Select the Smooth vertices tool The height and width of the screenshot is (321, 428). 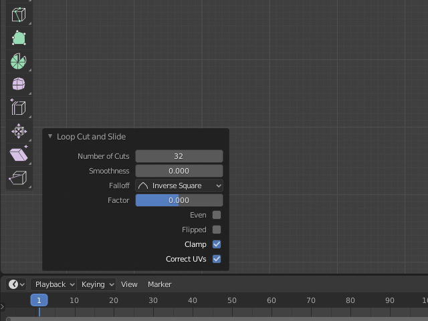click(19, 84)
